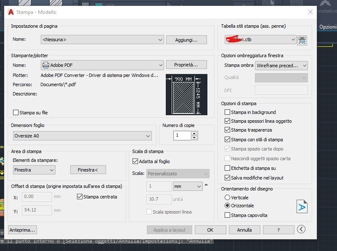The width and height of the screenshot is (337, 251).
Task: Select Verticale orientation radio button
Action: click(x=227, y=197)
